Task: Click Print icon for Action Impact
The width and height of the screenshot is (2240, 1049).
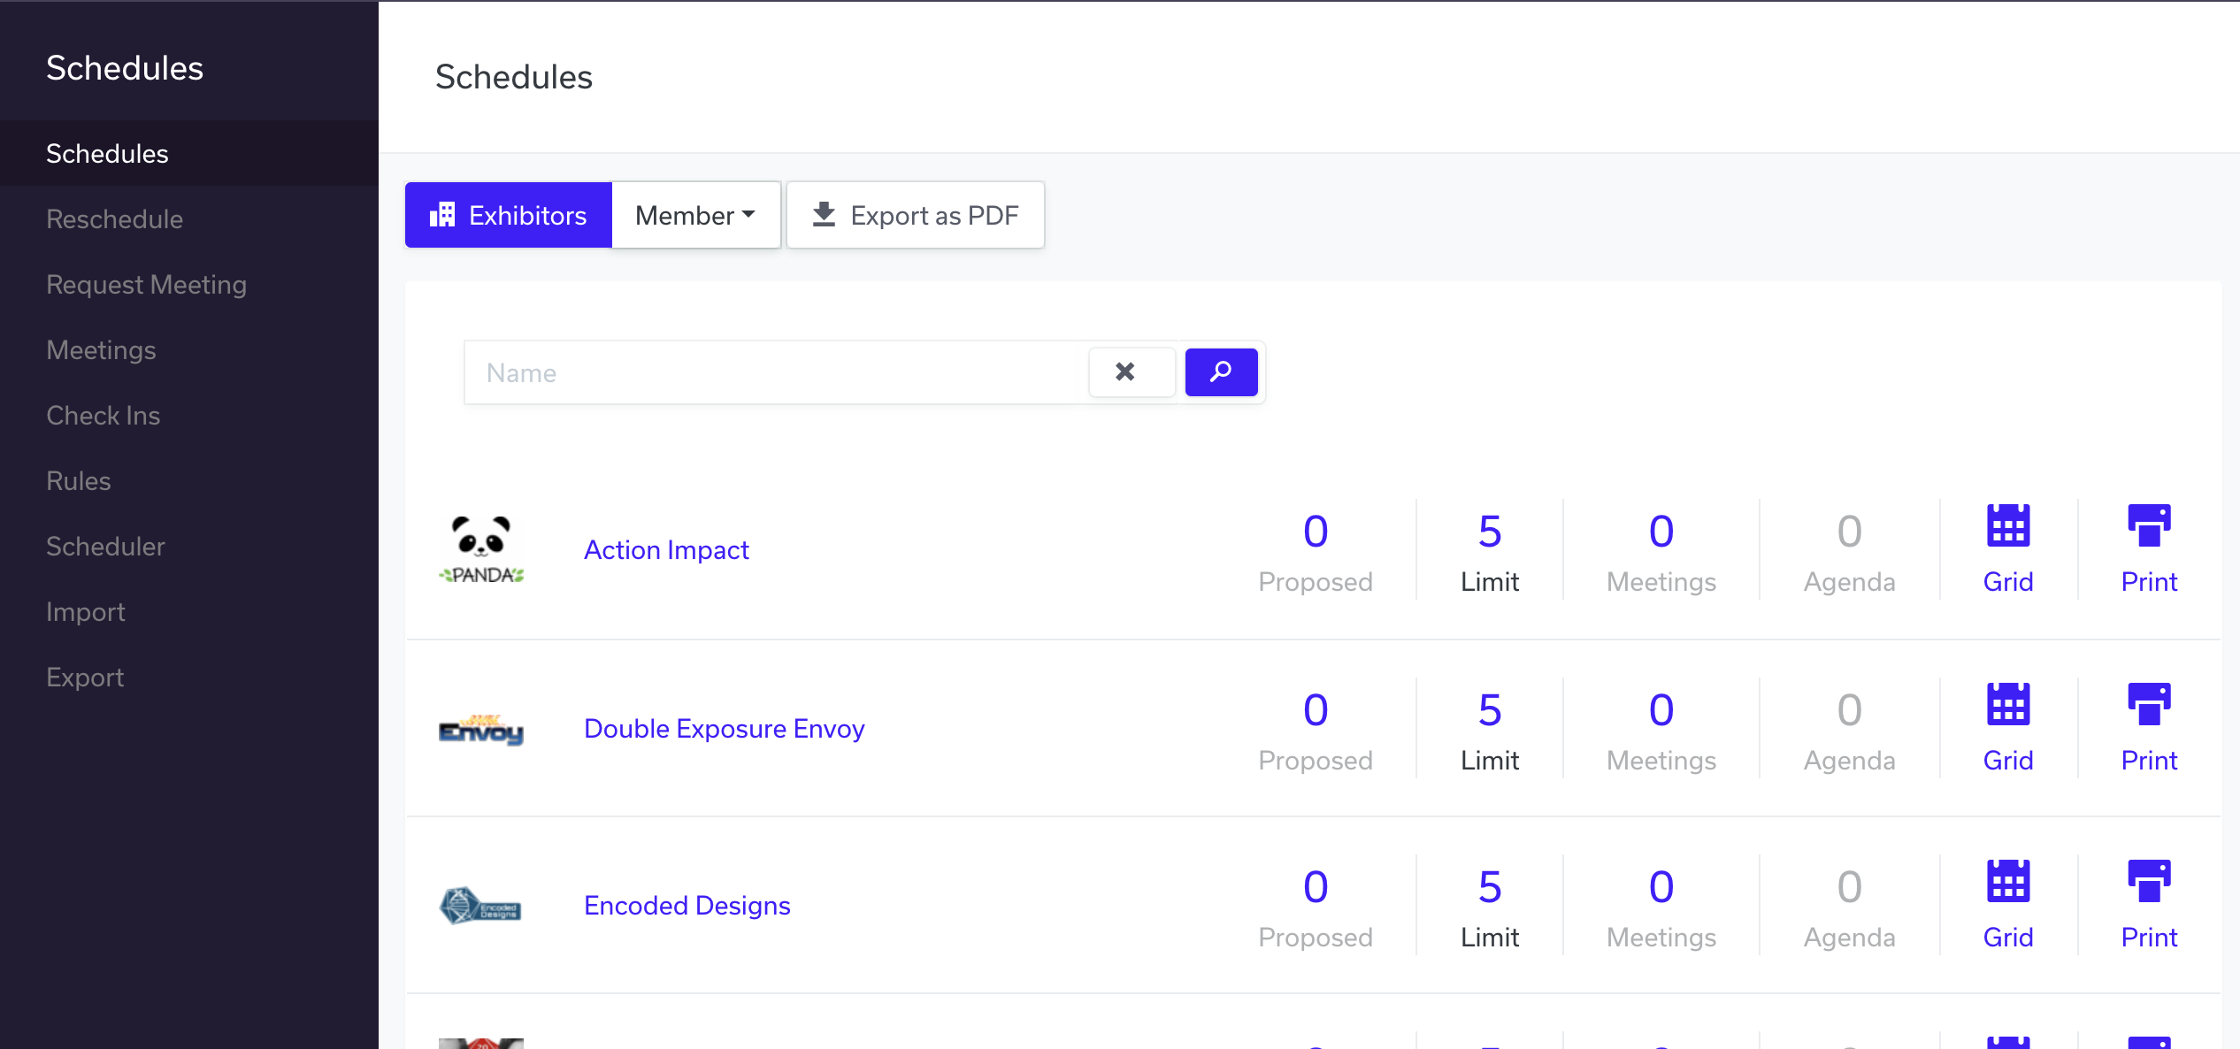Action: coord(2149,526)
